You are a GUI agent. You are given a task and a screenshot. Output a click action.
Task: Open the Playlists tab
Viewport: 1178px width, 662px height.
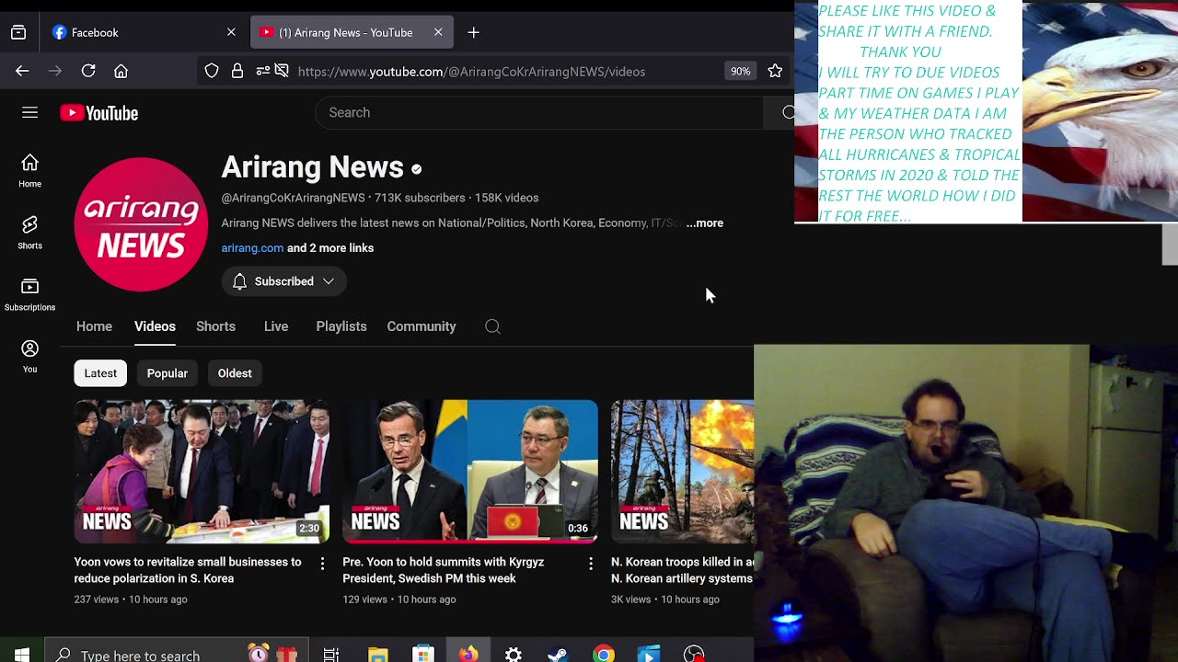[341, 326]
